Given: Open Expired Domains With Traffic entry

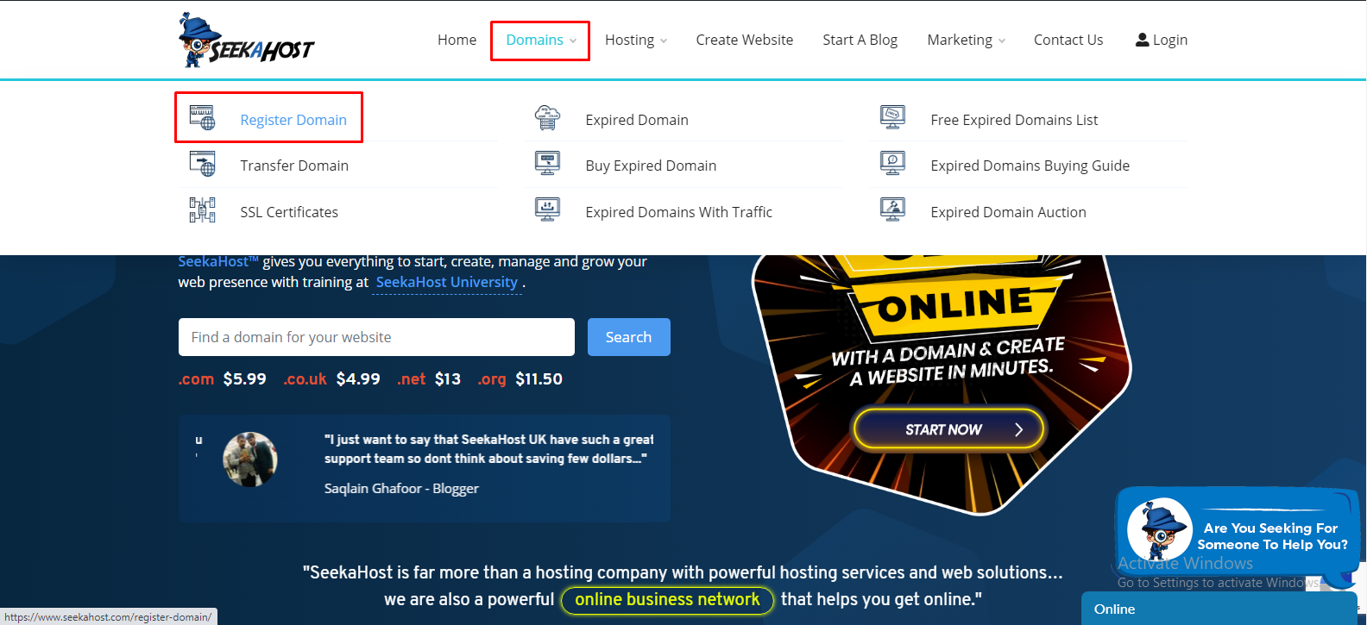Looking at the screenshot, I should 678,212.
